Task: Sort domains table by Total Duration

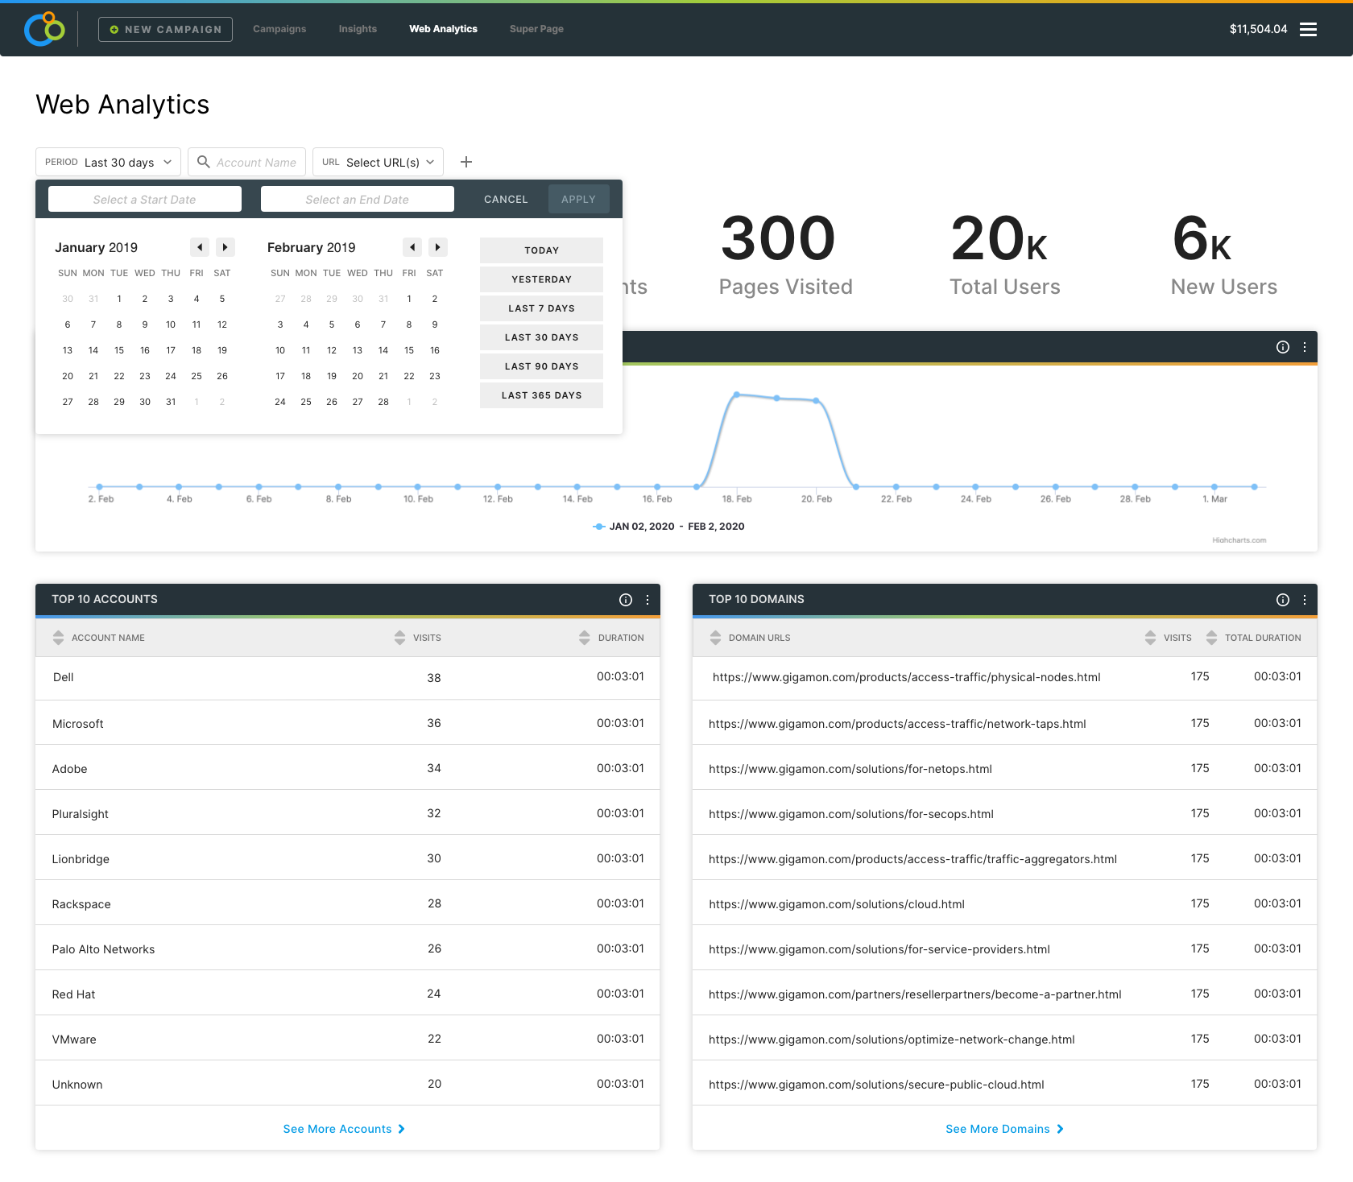Action: (1211, 638)
